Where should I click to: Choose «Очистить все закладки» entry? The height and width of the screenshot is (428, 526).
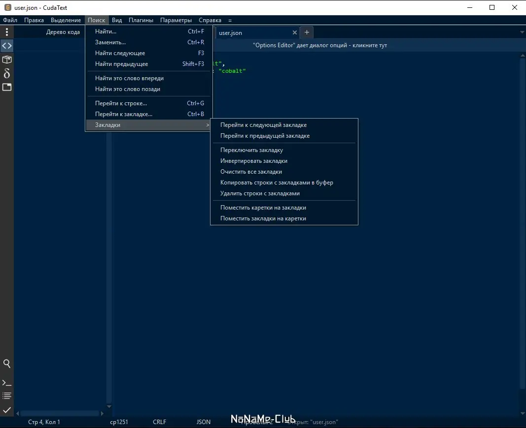tap(251, 171)
